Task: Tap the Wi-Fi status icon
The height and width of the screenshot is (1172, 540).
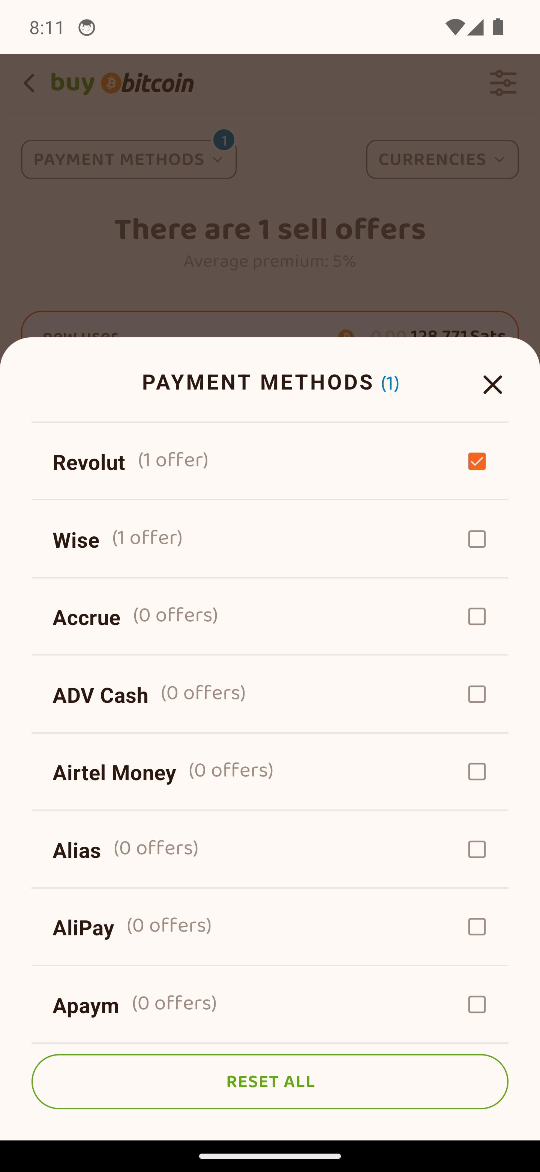Action: click(x=454, y=27)
